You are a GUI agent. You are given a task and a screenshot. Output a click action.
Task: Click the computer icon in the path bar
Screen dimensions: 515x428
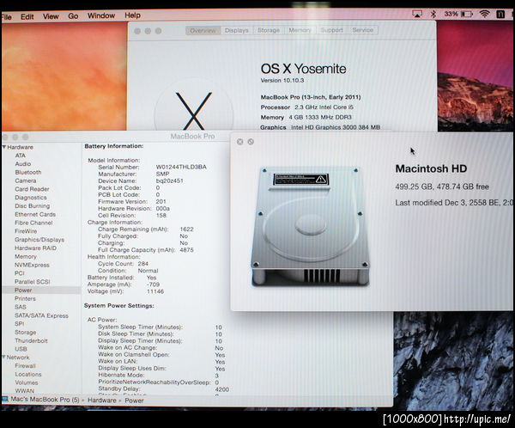(x=4, y=400)
